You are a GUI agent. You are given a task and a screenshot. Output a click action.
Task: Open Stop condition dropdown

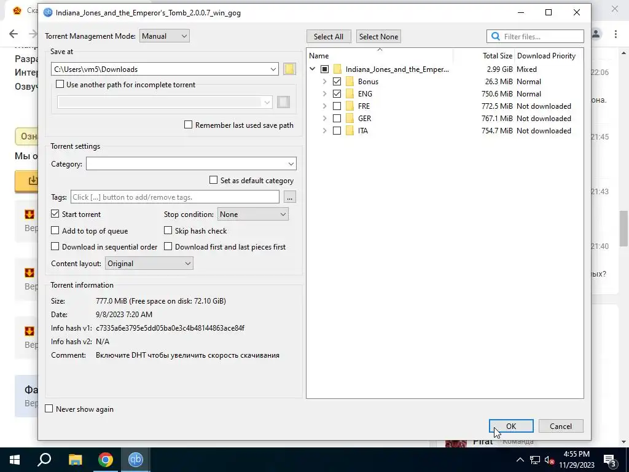[x=252, y=214]
